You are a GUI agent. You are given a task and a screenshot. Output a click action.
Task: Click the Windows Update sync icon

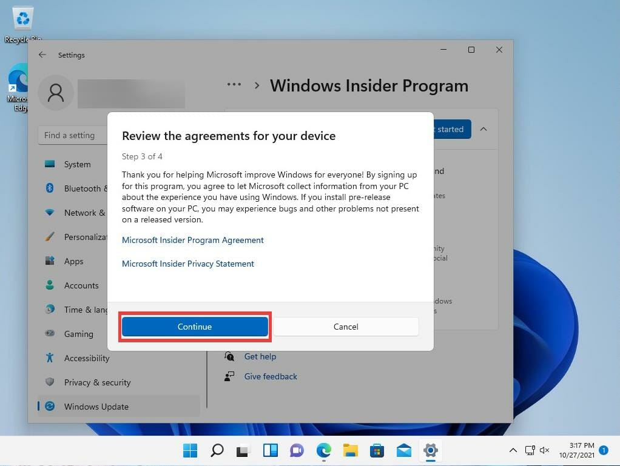click(x=50, y=406)
